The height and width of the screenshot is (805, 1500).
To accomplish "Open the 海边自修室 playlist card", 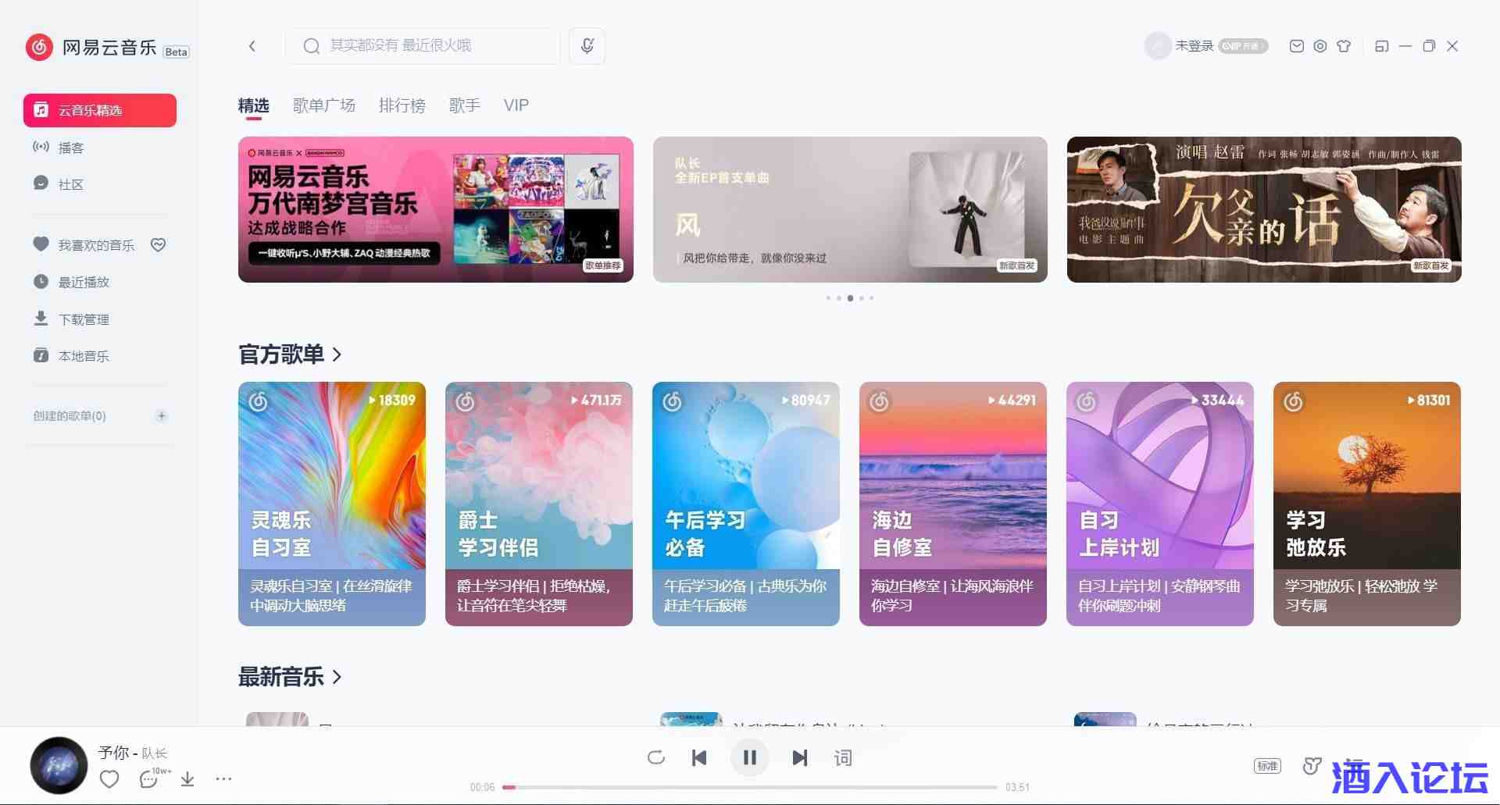I will coord(953,504).
